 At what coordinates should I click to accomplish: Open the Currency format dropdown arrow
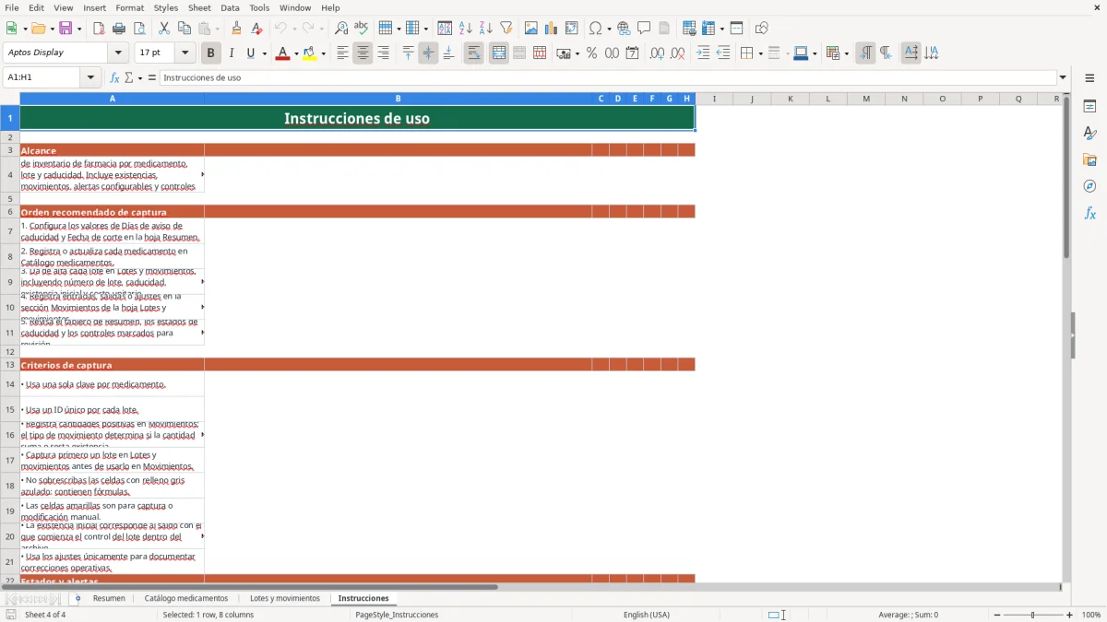pyautogui.click(x=577, y=53)
